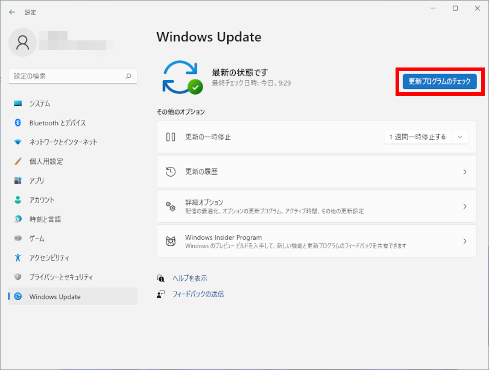This screenshot has height=370, width=489.
Task: Click the 1 週間一時停止する button
Action: pos(417,137)
